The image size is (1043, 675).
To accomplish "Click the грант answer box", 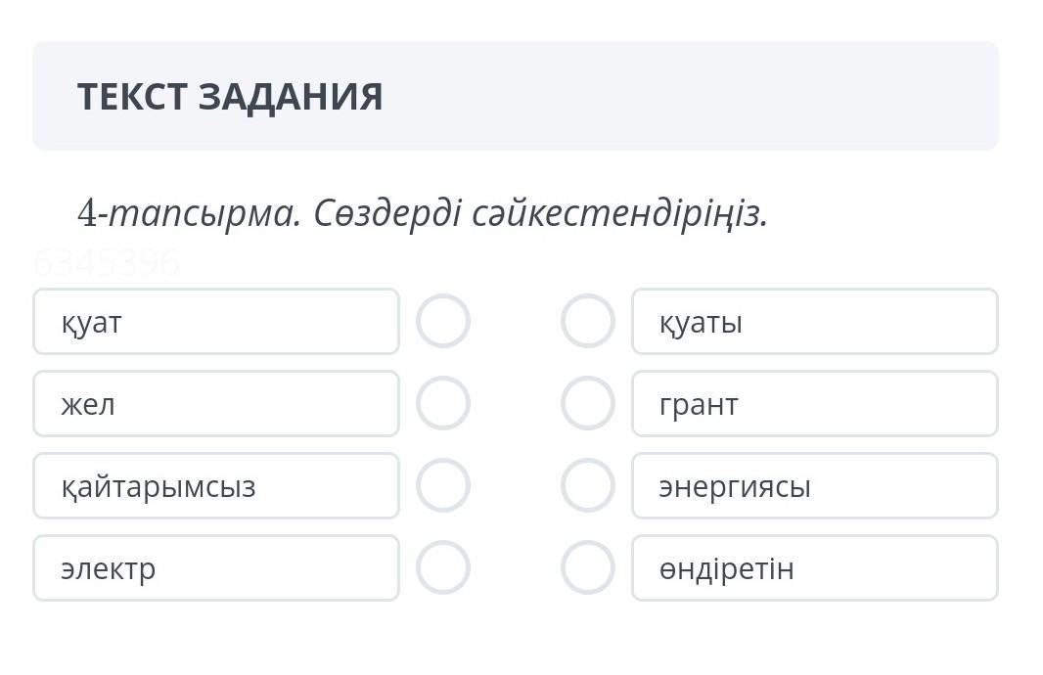I will tap(814, 403).
